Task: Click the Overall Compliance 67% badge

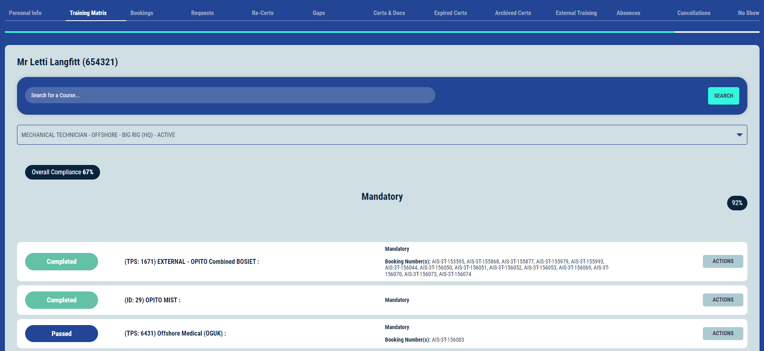Action: click(x=62, y=172)
